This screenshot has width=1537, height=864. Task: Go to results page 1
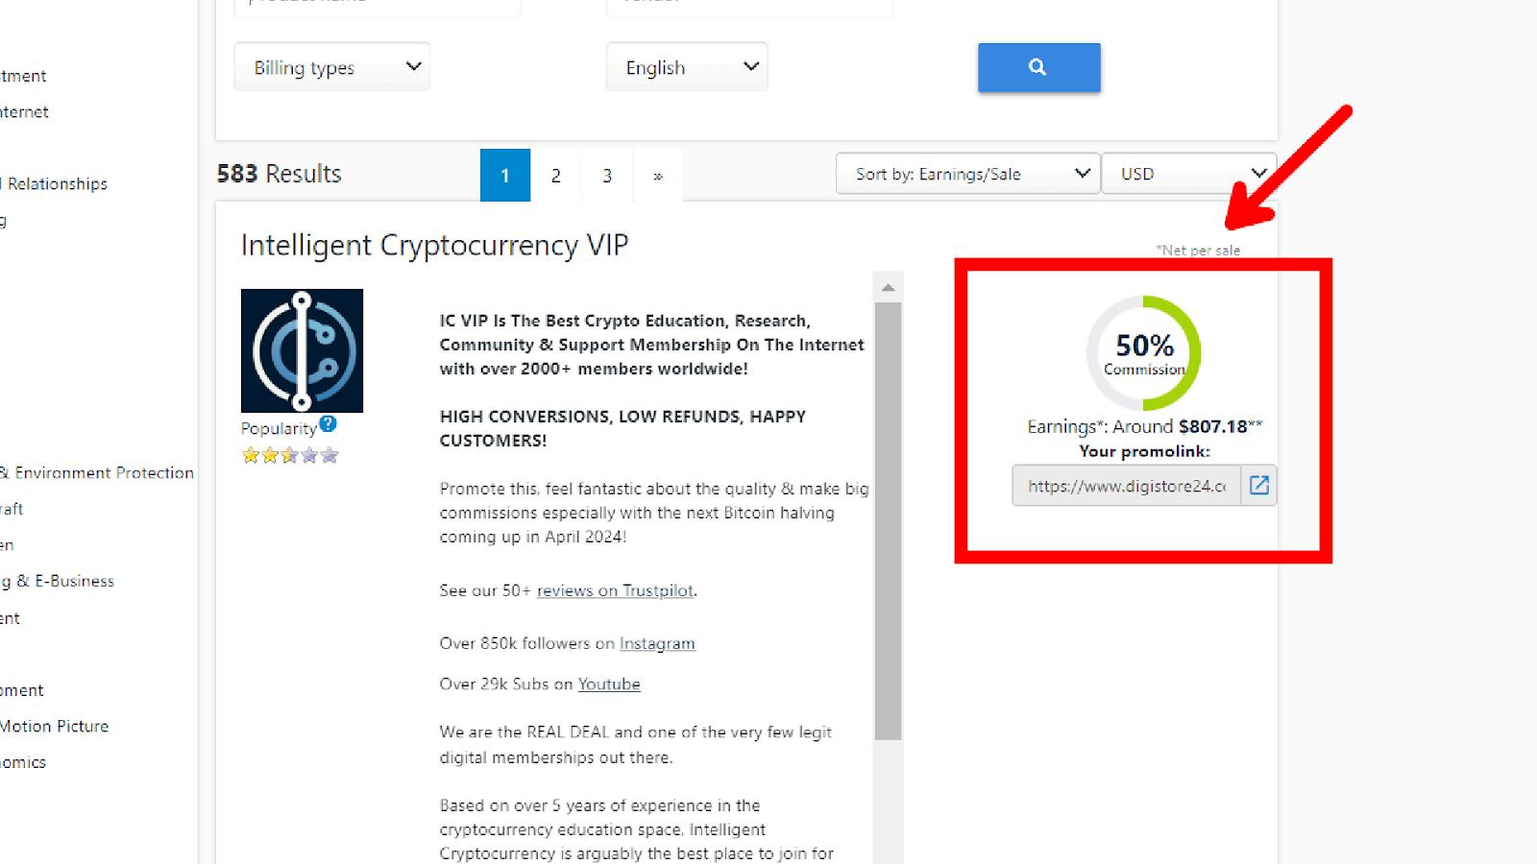click(x=505, y=176)
